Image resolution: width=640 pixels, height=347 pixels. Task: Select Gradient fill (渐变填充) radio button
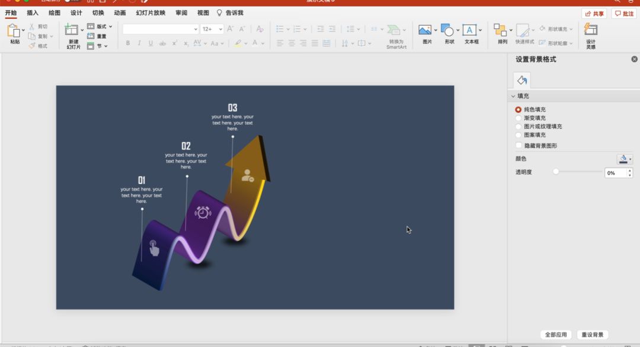point(519,118)
